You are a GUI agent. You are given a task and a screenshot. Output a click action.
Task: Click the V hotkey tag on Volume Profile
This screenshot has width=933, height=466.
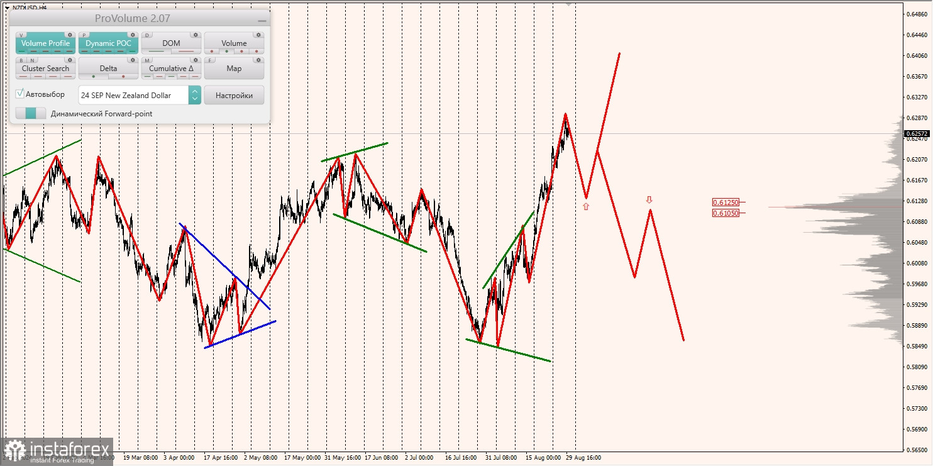(x=22, y=35)
